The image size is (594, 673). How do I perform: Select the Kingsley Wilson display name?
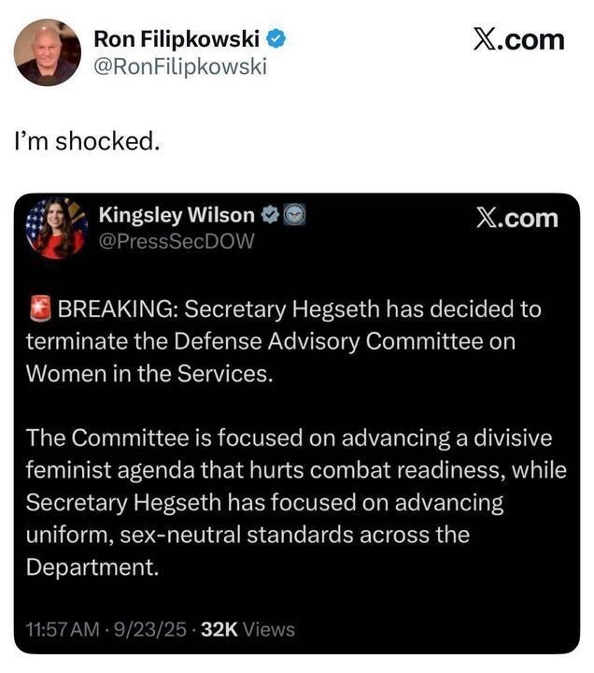tap(177, 215)
